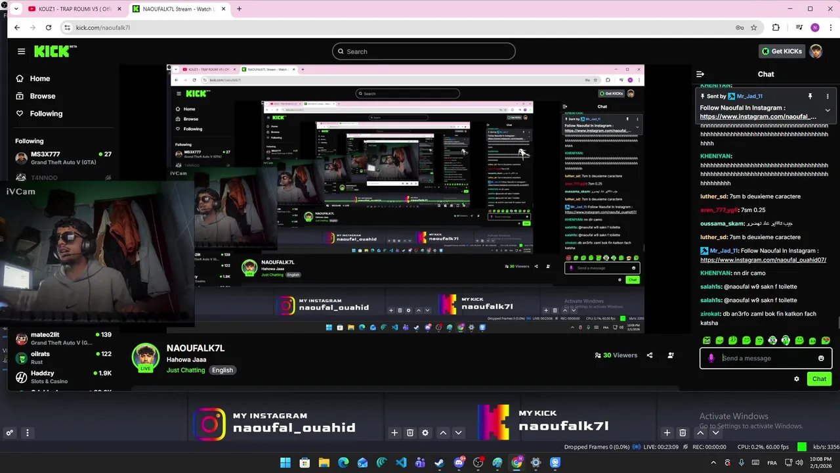Image resolution: width=840 pixels, height=473 pixels.
Task: Show hidden icons in the system tray
Action: click(x=713, y=462)
